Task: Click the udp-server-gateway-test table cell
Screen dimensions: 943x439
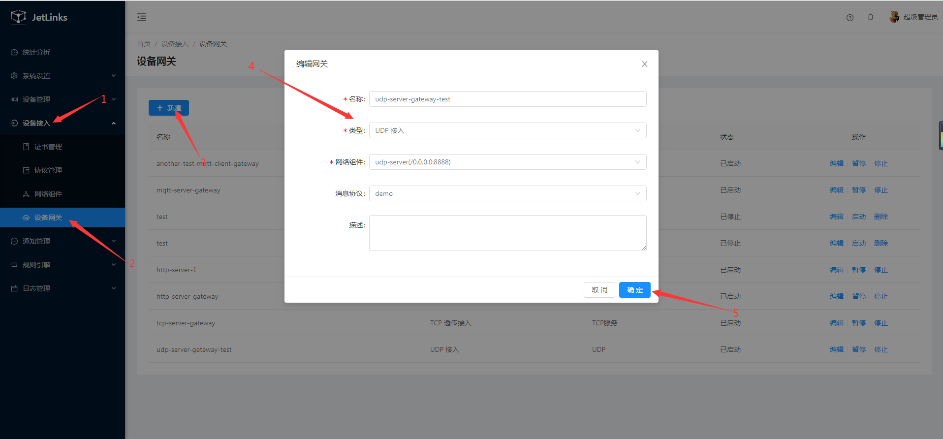Action: [194, 349]
